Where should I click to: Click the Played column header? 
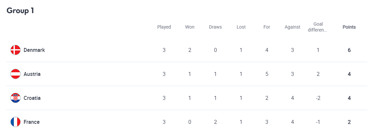coord(164,27)
